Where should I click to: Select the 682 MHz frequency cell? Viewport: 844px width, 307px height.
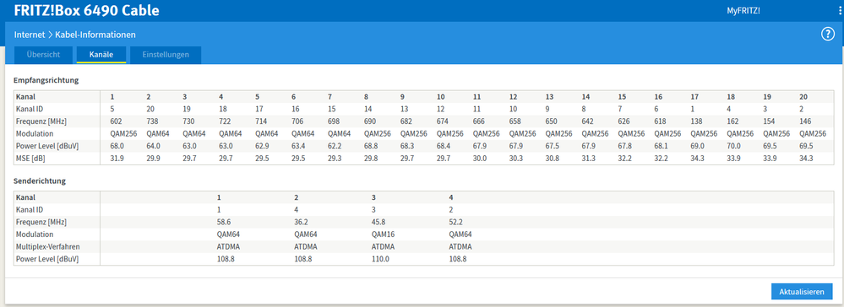click(x=406, y=121)
